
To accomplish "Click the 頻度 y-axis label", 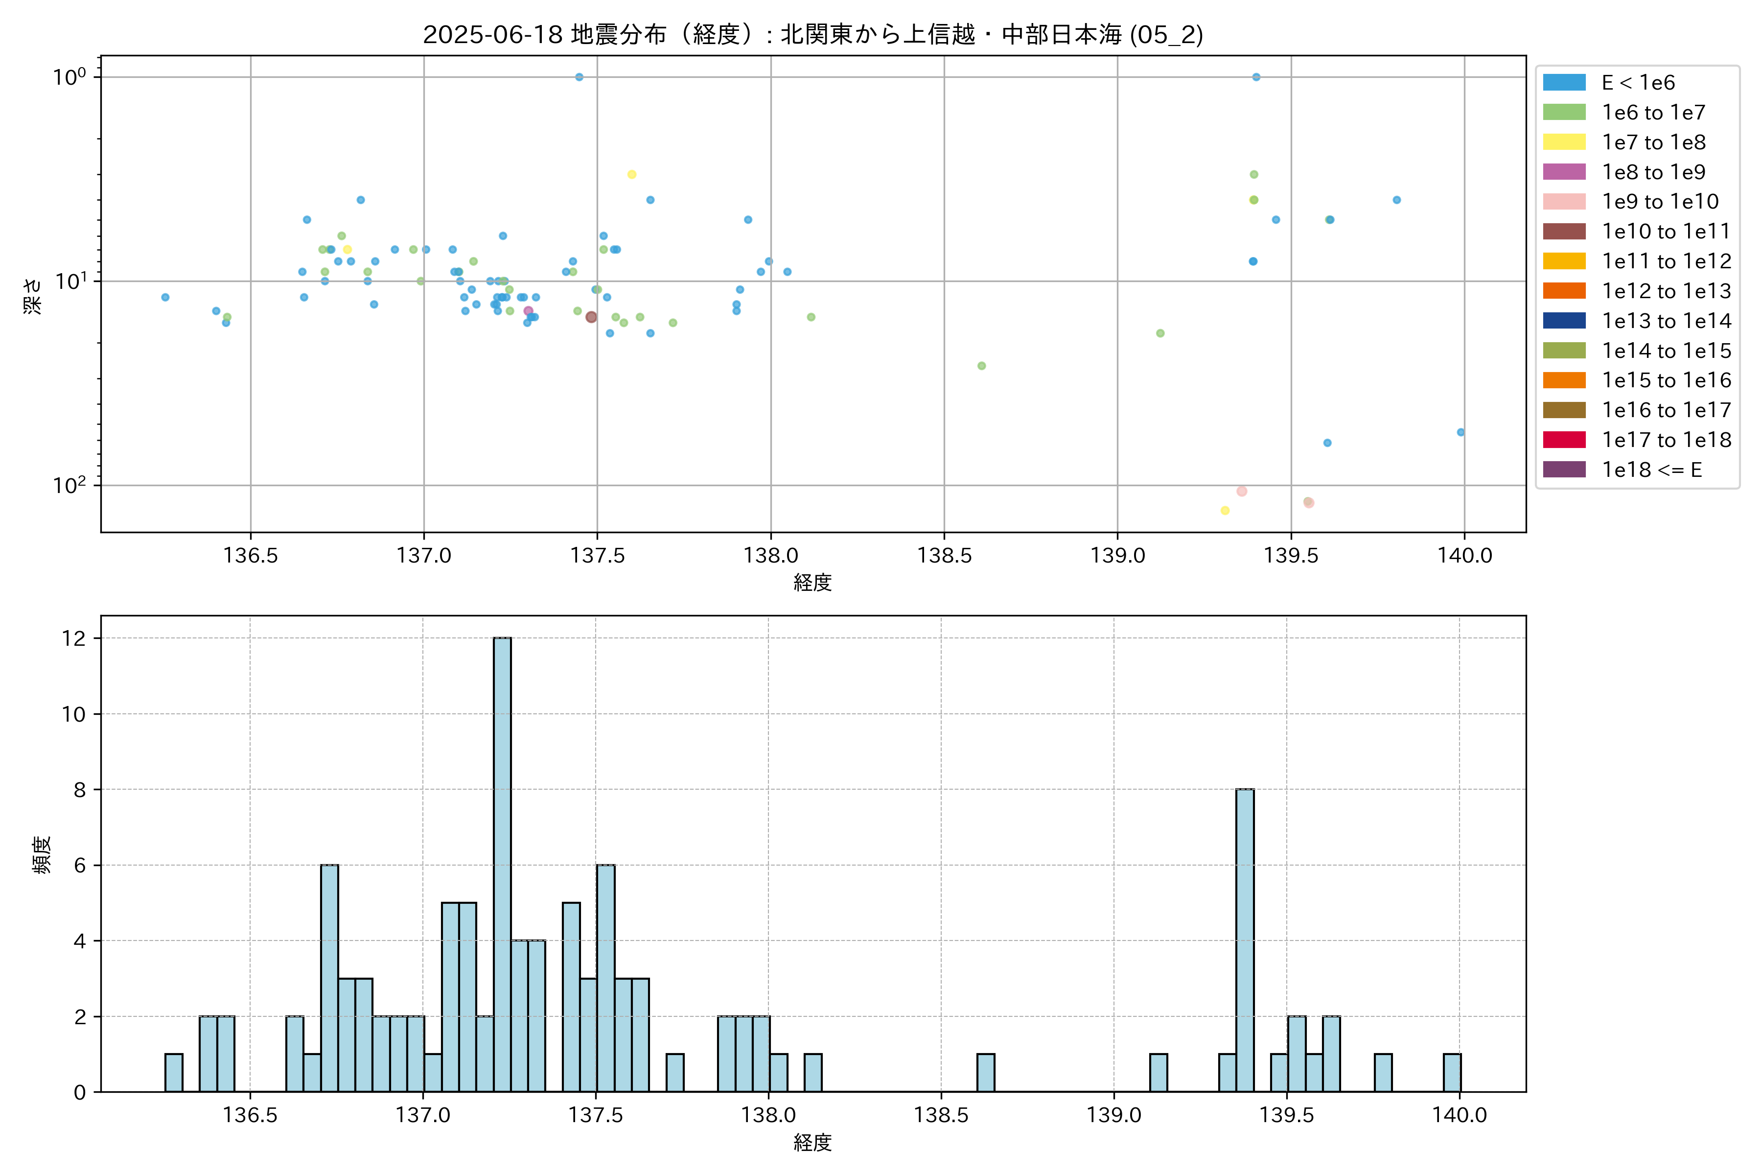I will [42, 854].
